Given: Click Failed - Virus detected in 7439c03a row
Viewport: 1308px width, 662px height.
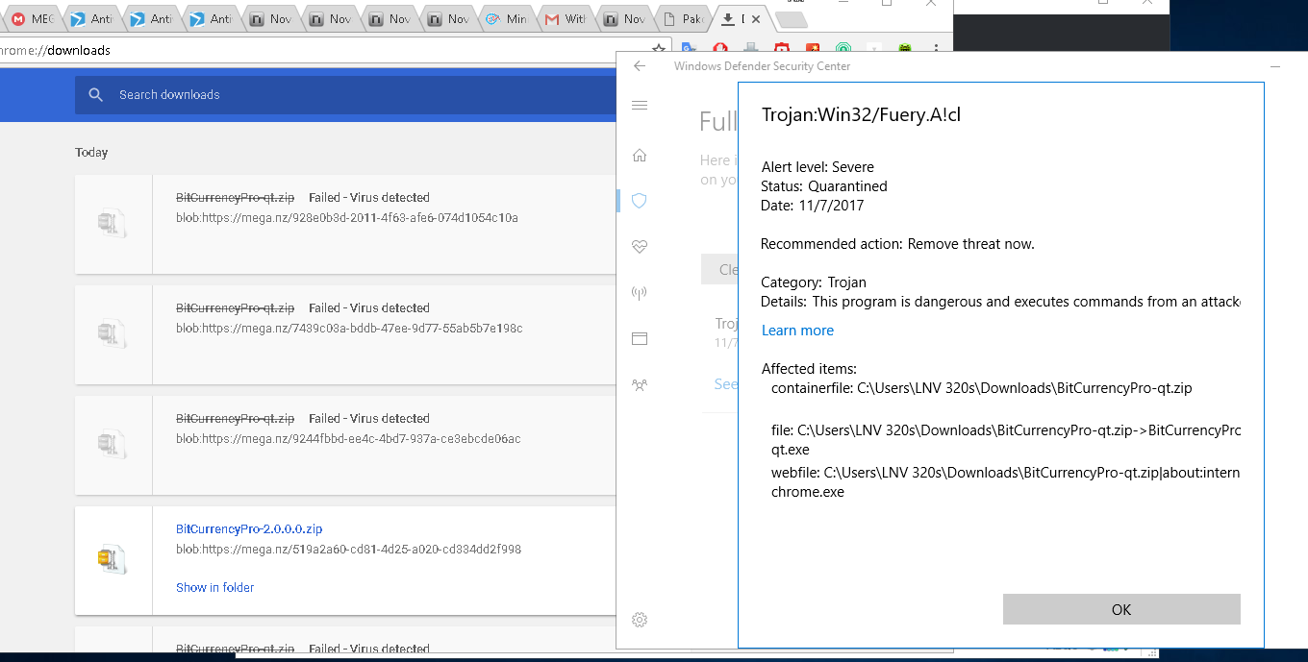Looking at the screenshot, I should [x=369, y=308].
